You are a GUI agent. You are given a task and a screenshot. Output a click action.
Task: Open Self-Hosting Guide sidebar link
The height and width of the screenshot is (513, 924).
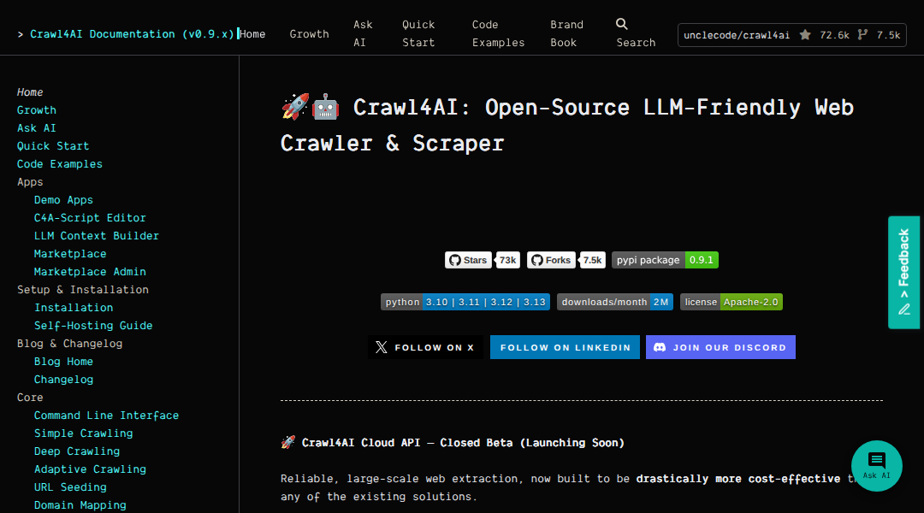pyautogui.click(x=93, y=326)
